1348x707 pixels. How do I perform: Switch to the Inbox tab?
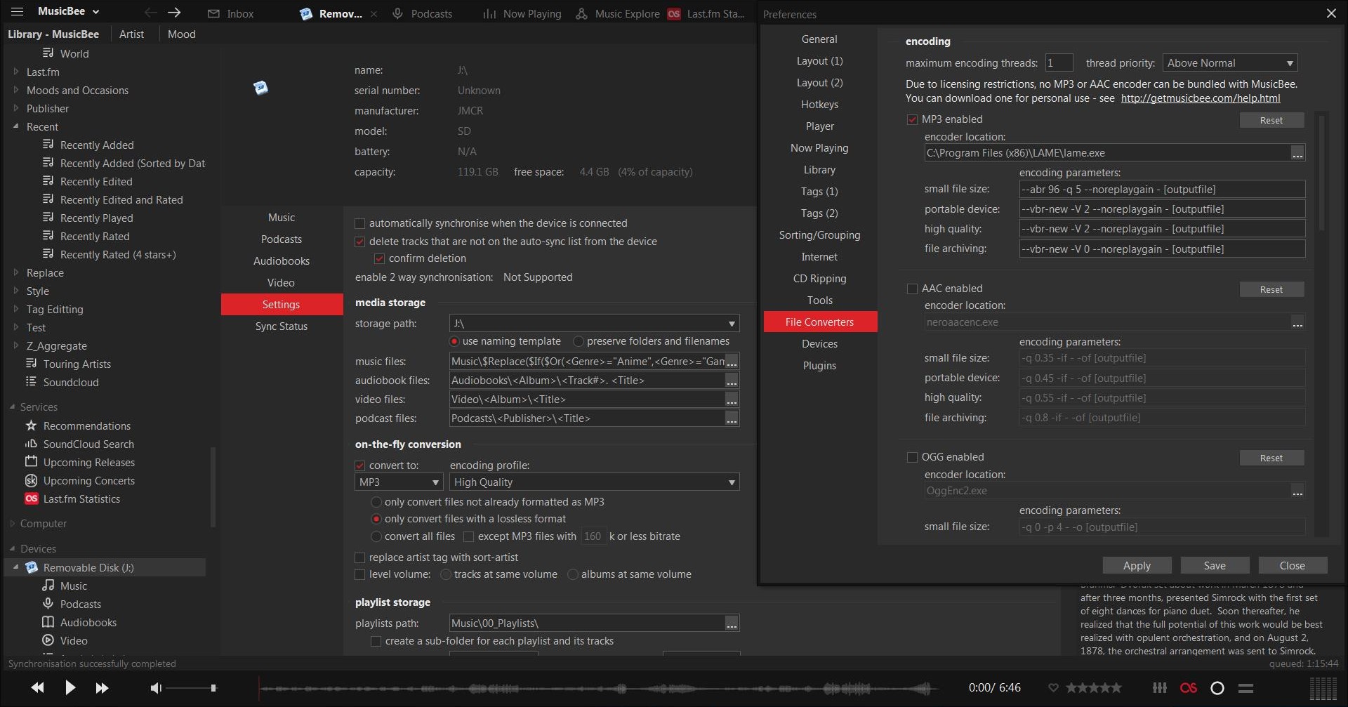(x=231, y=13)
